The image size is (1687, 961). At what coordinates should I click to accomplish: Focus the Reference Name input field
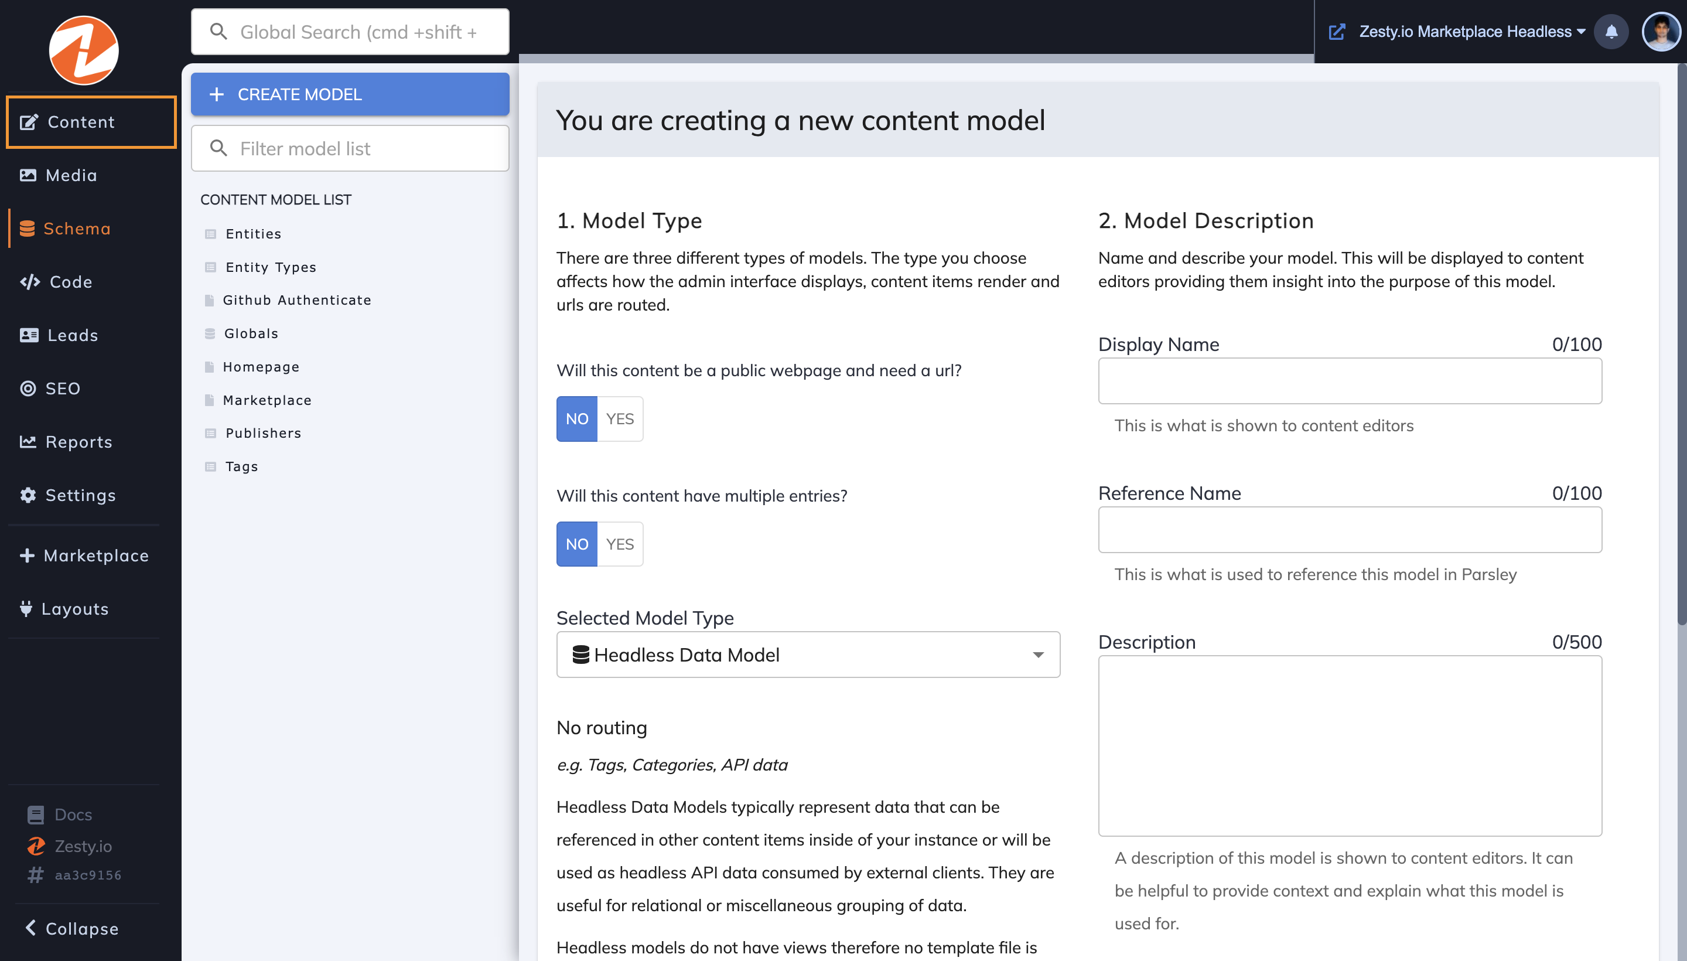(x=1350, y=529)
